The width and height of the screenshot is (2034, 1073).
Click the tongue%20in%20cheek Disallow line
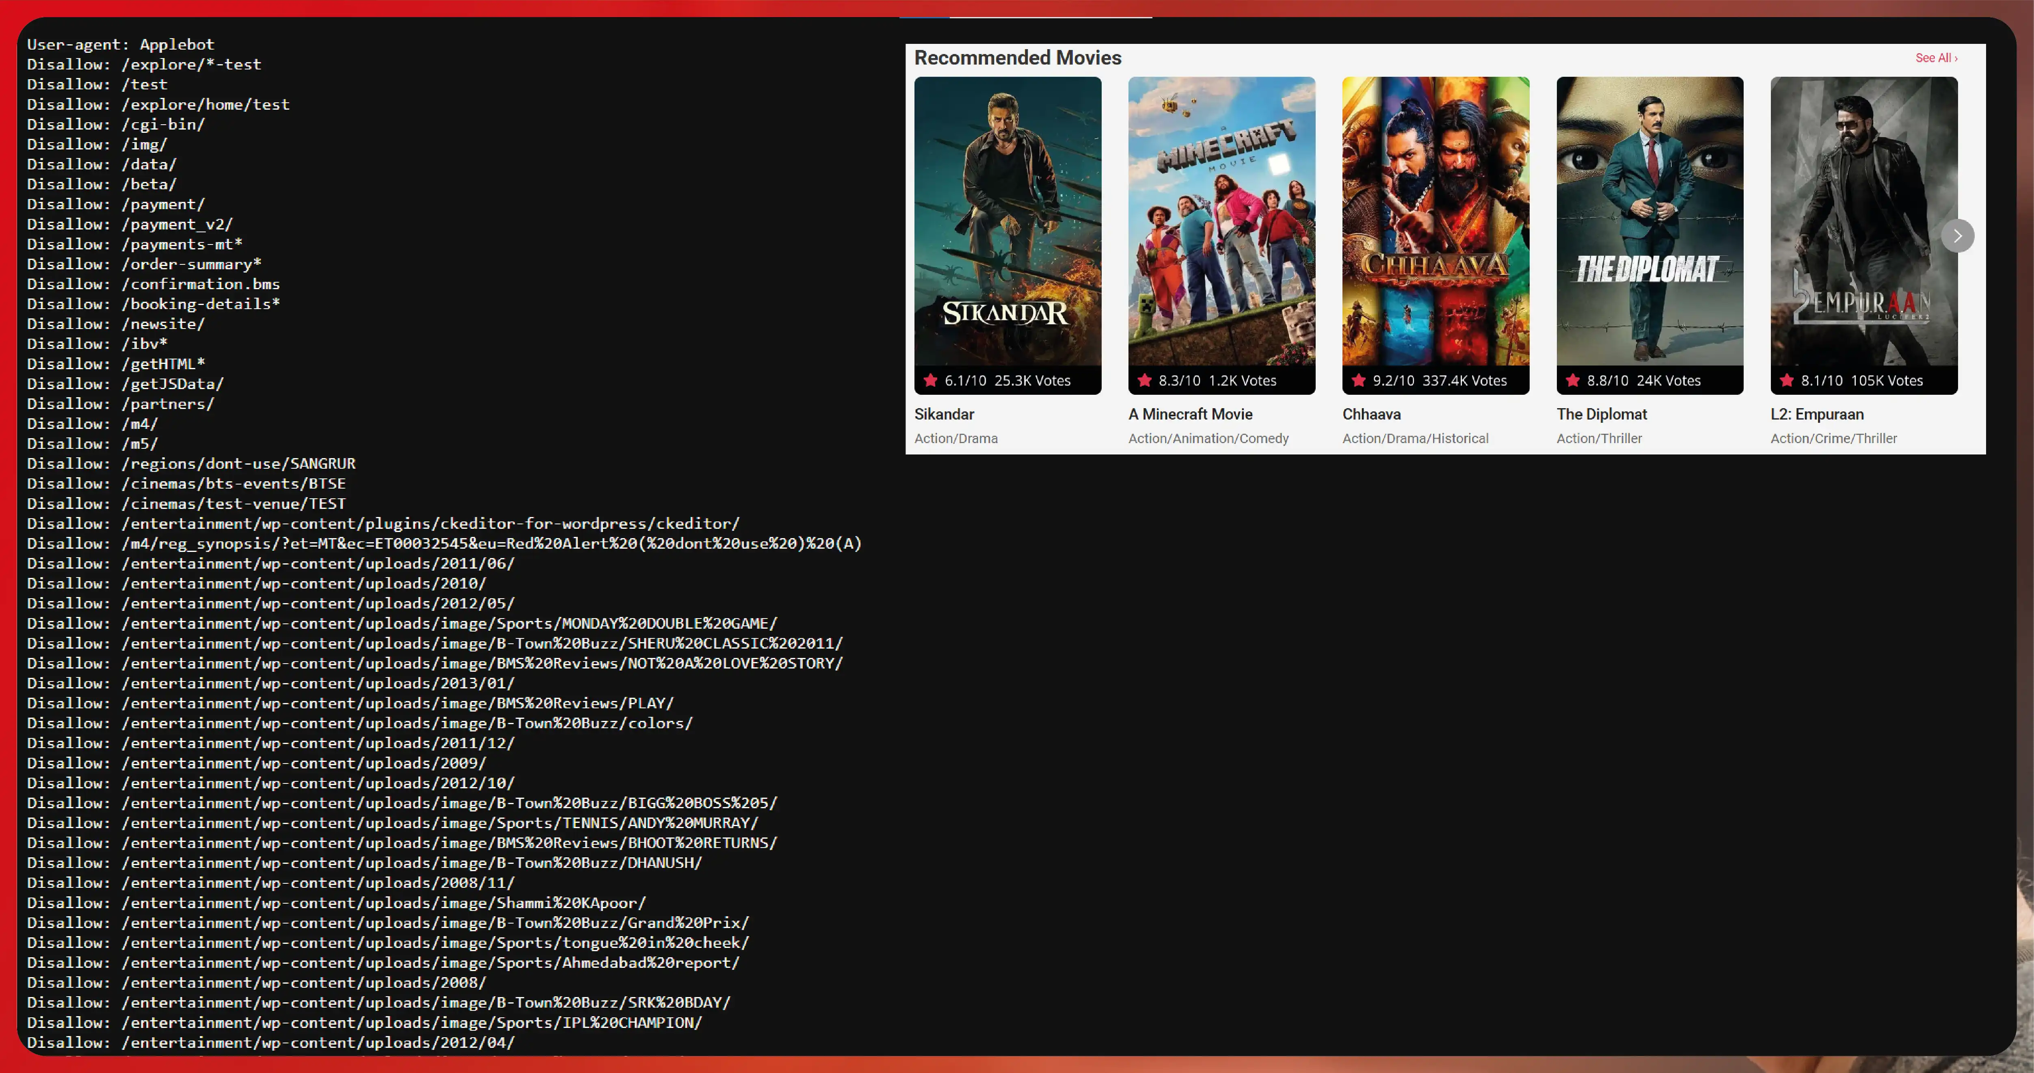389,943
